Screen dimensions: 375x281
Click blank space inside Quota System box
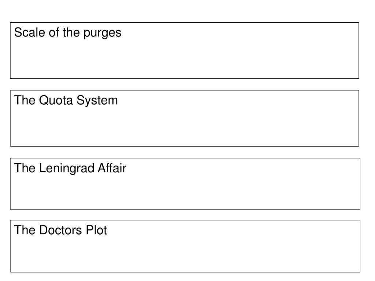point(185,127)
